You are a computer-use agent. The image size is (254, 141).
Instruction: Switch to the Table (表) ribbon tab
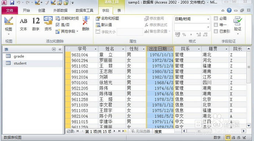[119, 11]
